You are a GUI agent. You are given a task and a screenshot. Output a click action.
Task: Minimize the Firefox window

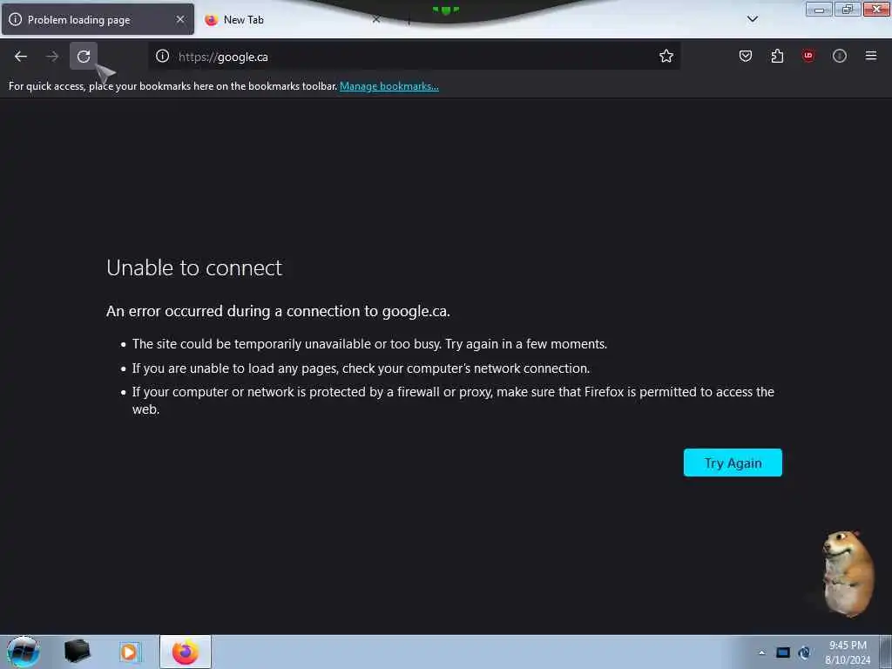[819, 9]
